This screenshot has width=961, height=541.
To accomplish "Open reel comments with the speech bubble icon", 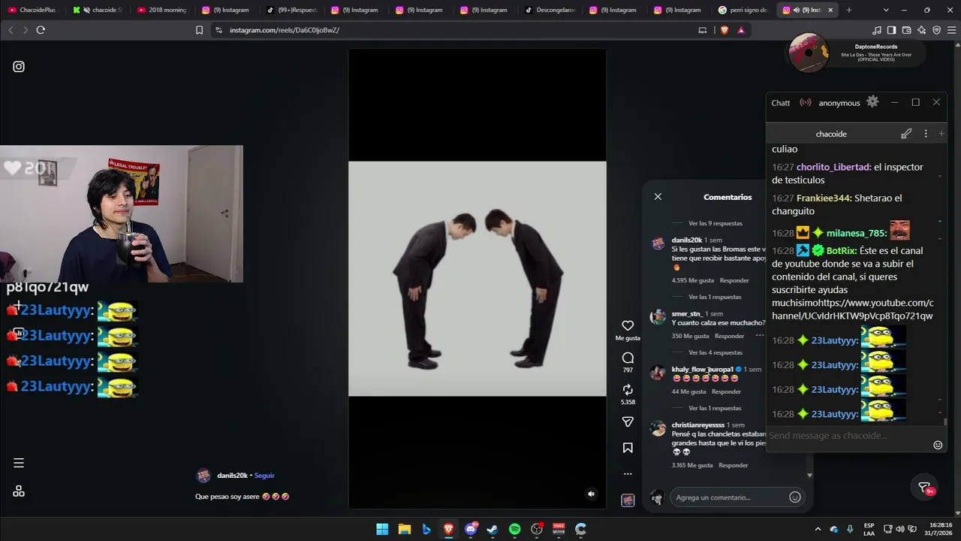I will tap(628, 358).
